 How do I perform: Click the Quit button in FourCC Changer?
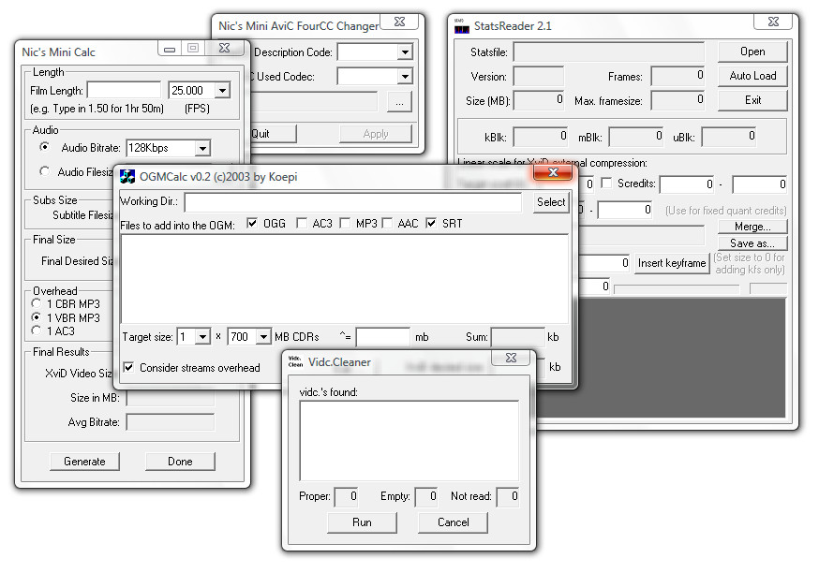click(x=272, y=134)
